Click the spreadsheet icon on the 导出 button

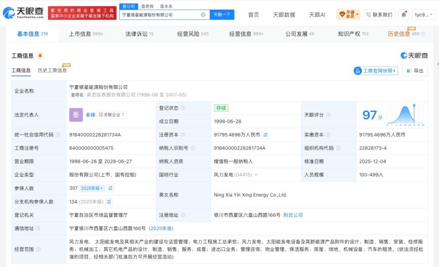coord(409,71)
